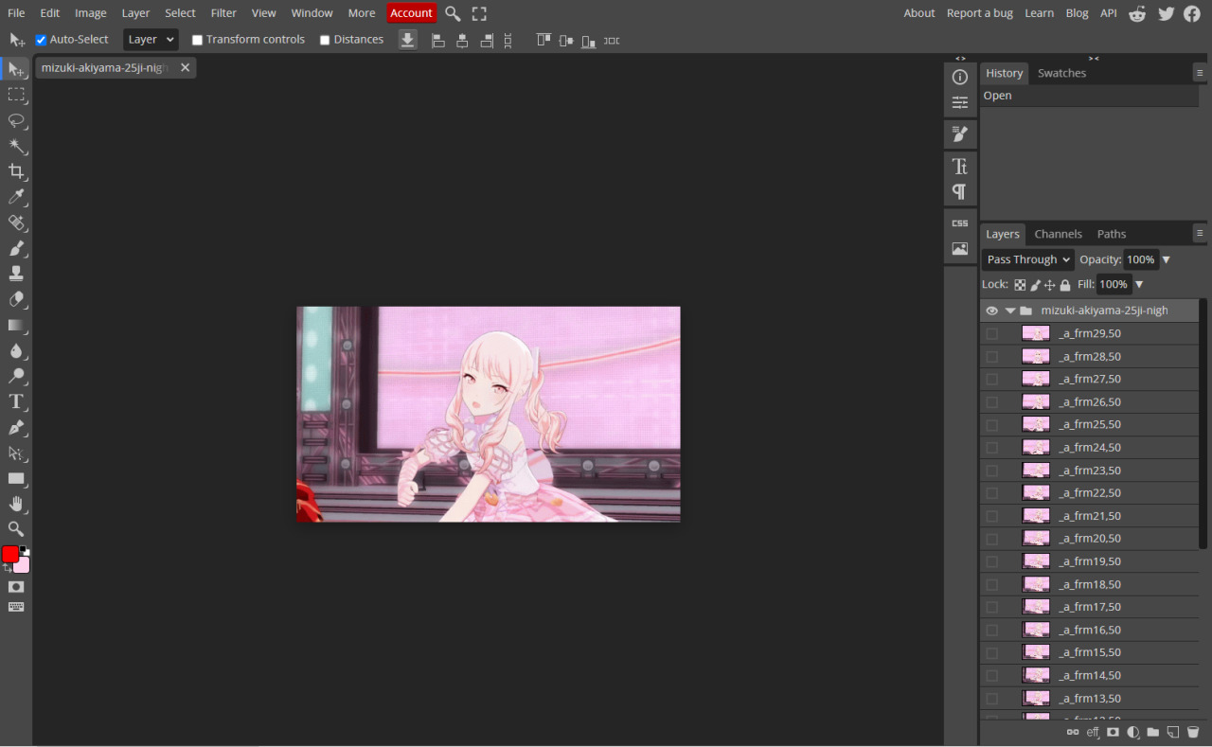Image resolution: width=1212 pixels, height=747 pixels.
Task: Show layer _a_frm28,50 visibility box
Action: [991, 357]
